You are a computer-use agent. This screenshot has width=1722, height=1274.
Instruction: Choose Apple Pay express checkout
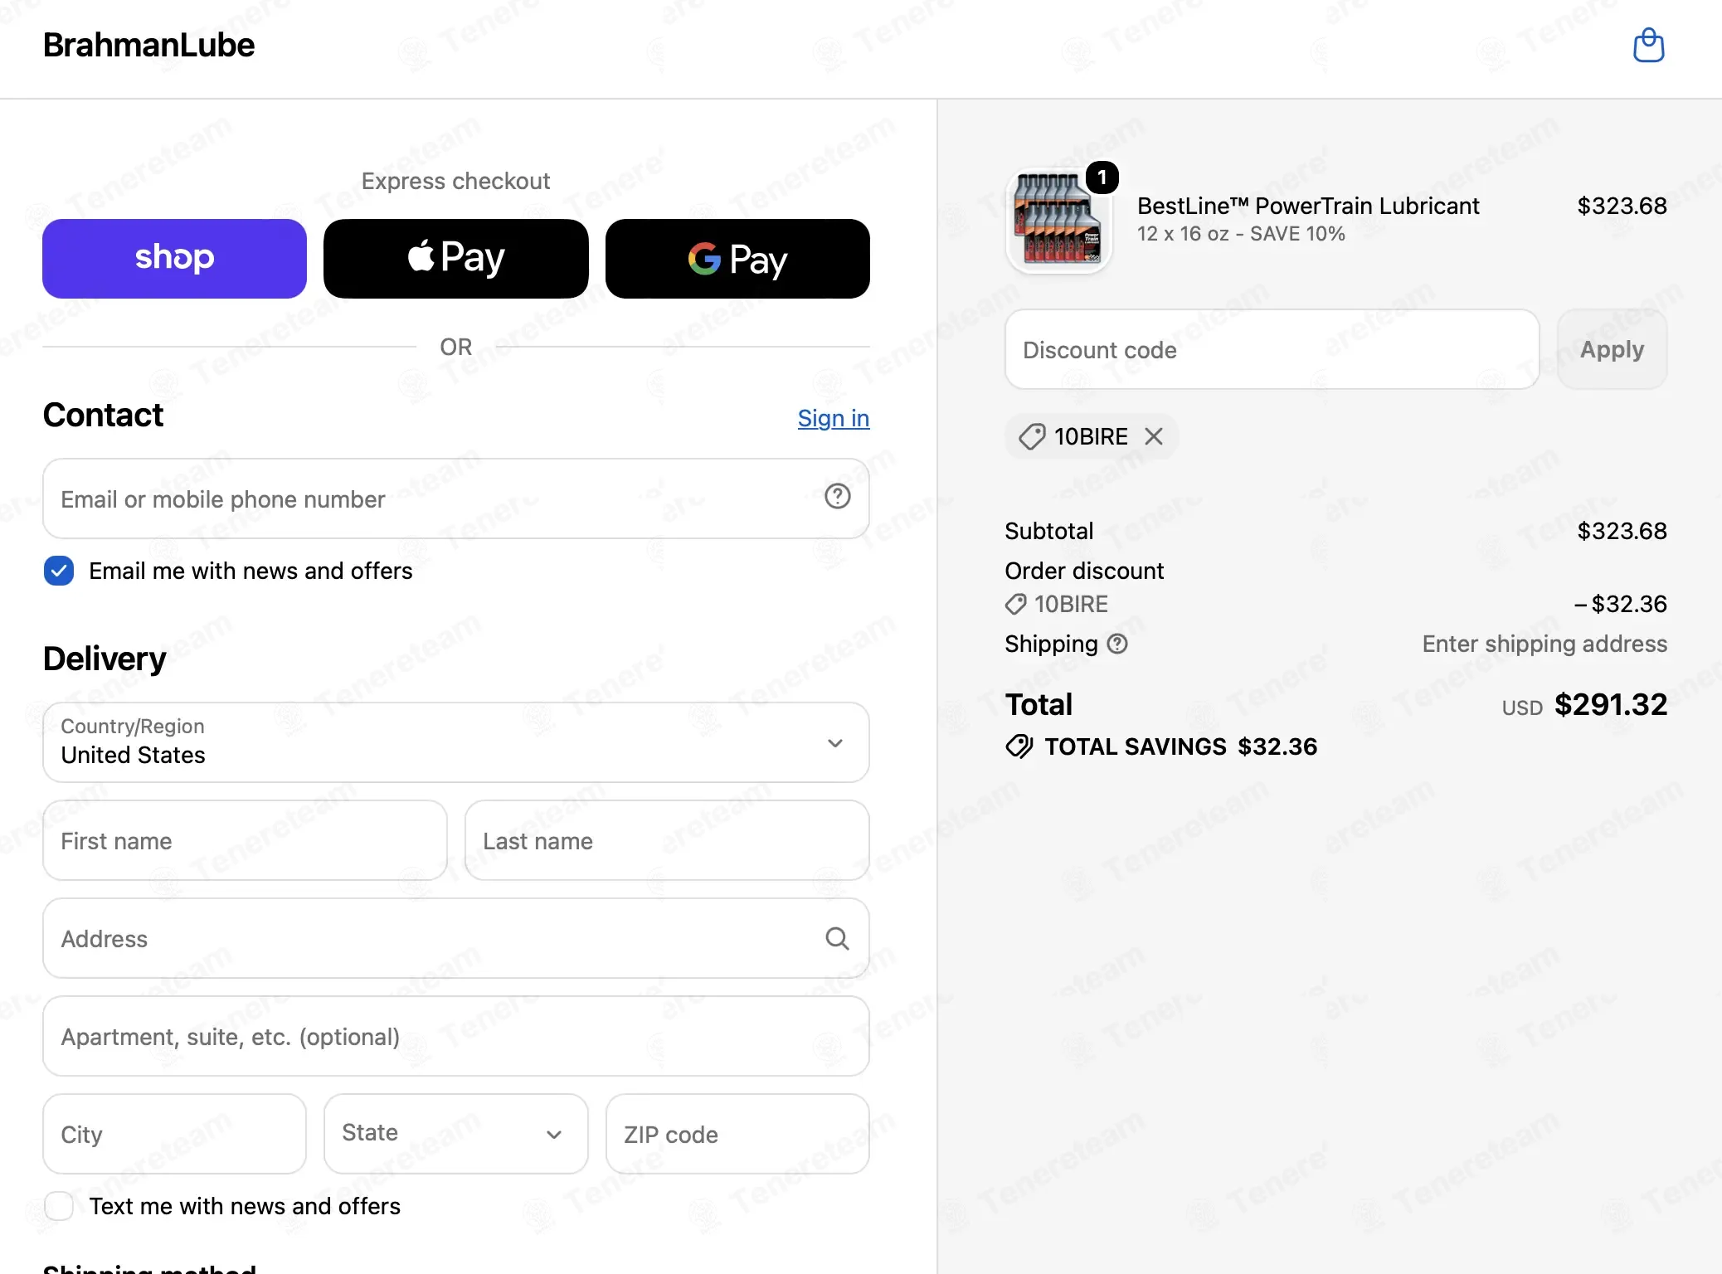[455, 259]
